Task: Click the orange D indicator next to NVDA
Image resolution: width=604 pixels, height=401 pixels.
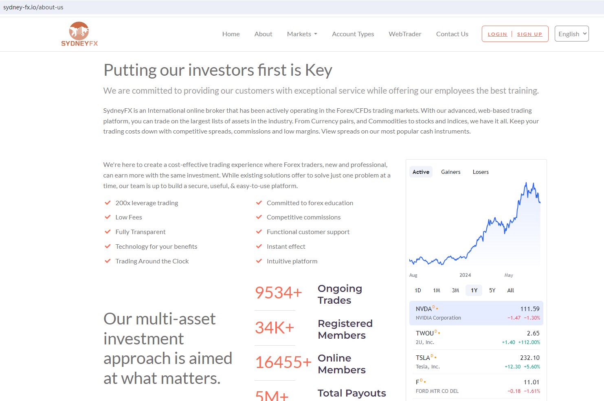Action: [434, 307]
